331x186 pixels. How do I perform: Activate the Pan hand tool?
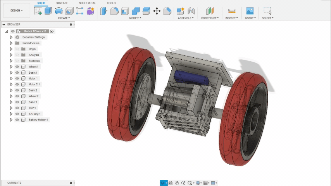coord(177,183)
